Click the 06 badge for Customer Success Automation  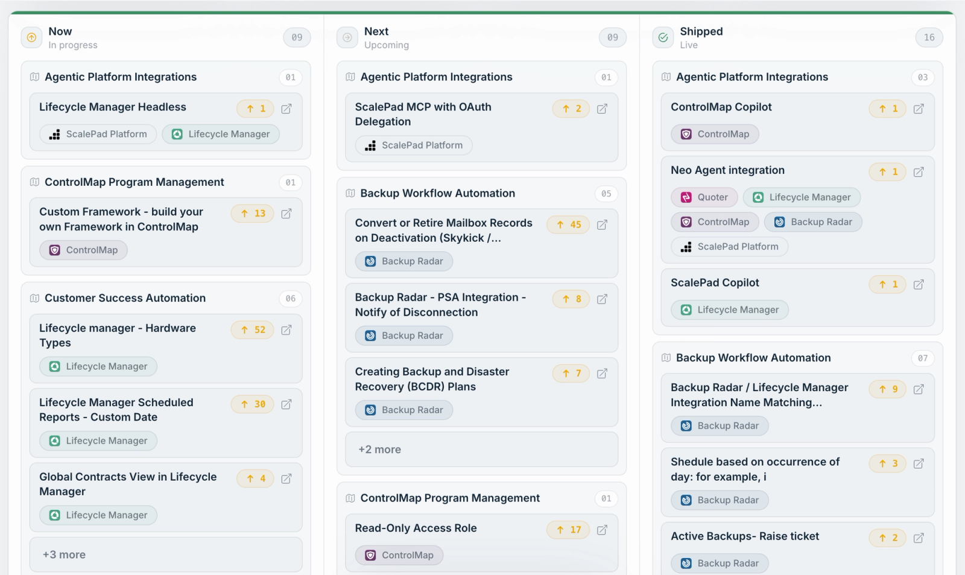[291, 299]
